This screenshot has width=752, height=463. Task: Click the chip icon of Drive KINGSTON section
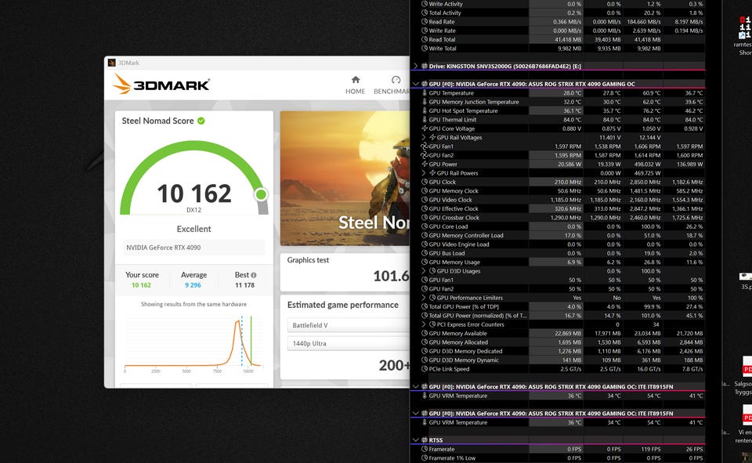(x=425, y=67)
